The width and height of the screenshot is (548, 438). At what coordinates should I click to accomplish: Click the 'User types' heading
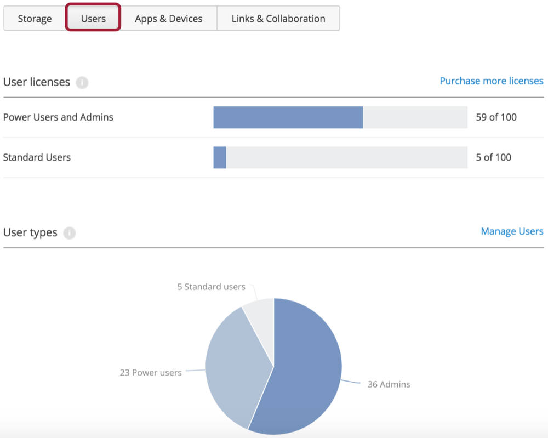pos(30,233)
